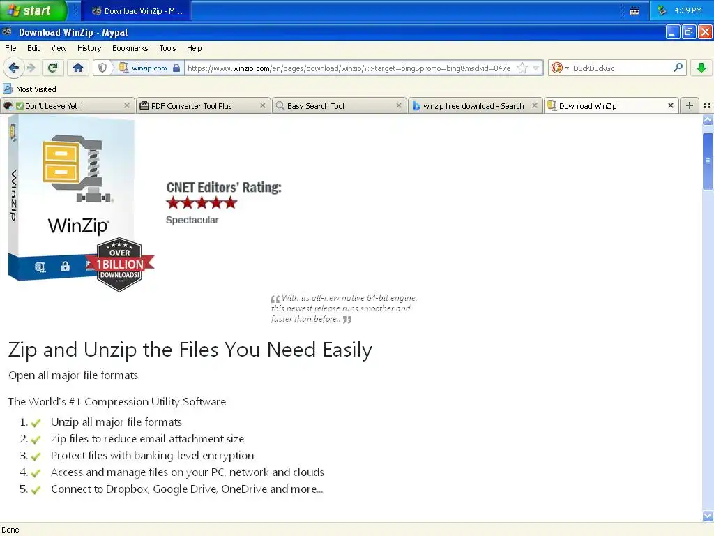Screen dimensions: 714x536
Task: Open the History menu
Action: click(89, 48)
